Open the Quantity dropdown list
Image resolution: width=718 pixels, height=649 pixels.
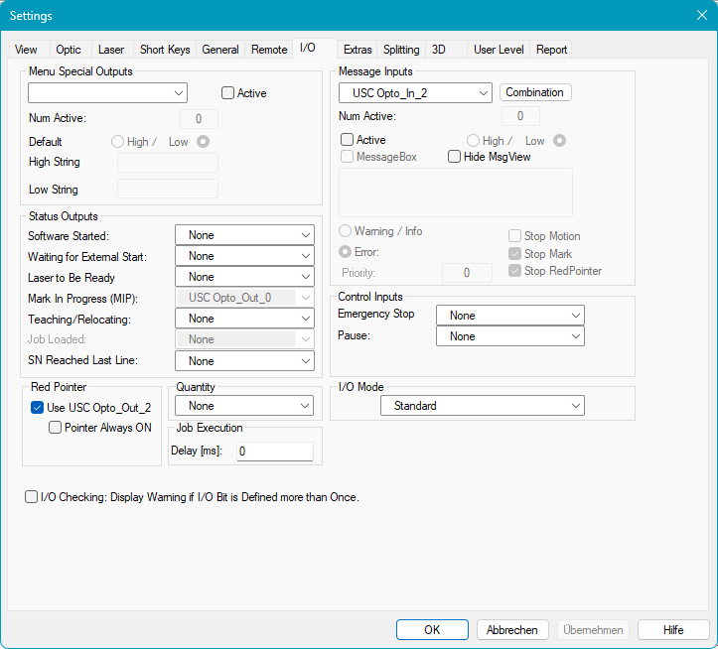tap(244, 406)
